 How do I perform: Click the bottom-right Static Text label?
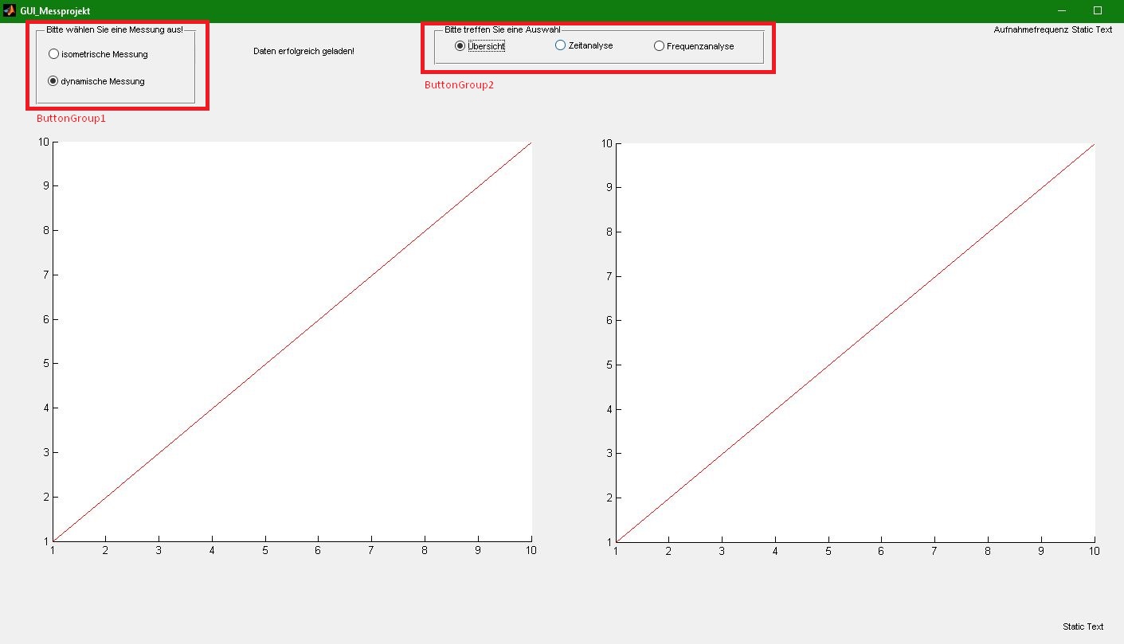1083,626
